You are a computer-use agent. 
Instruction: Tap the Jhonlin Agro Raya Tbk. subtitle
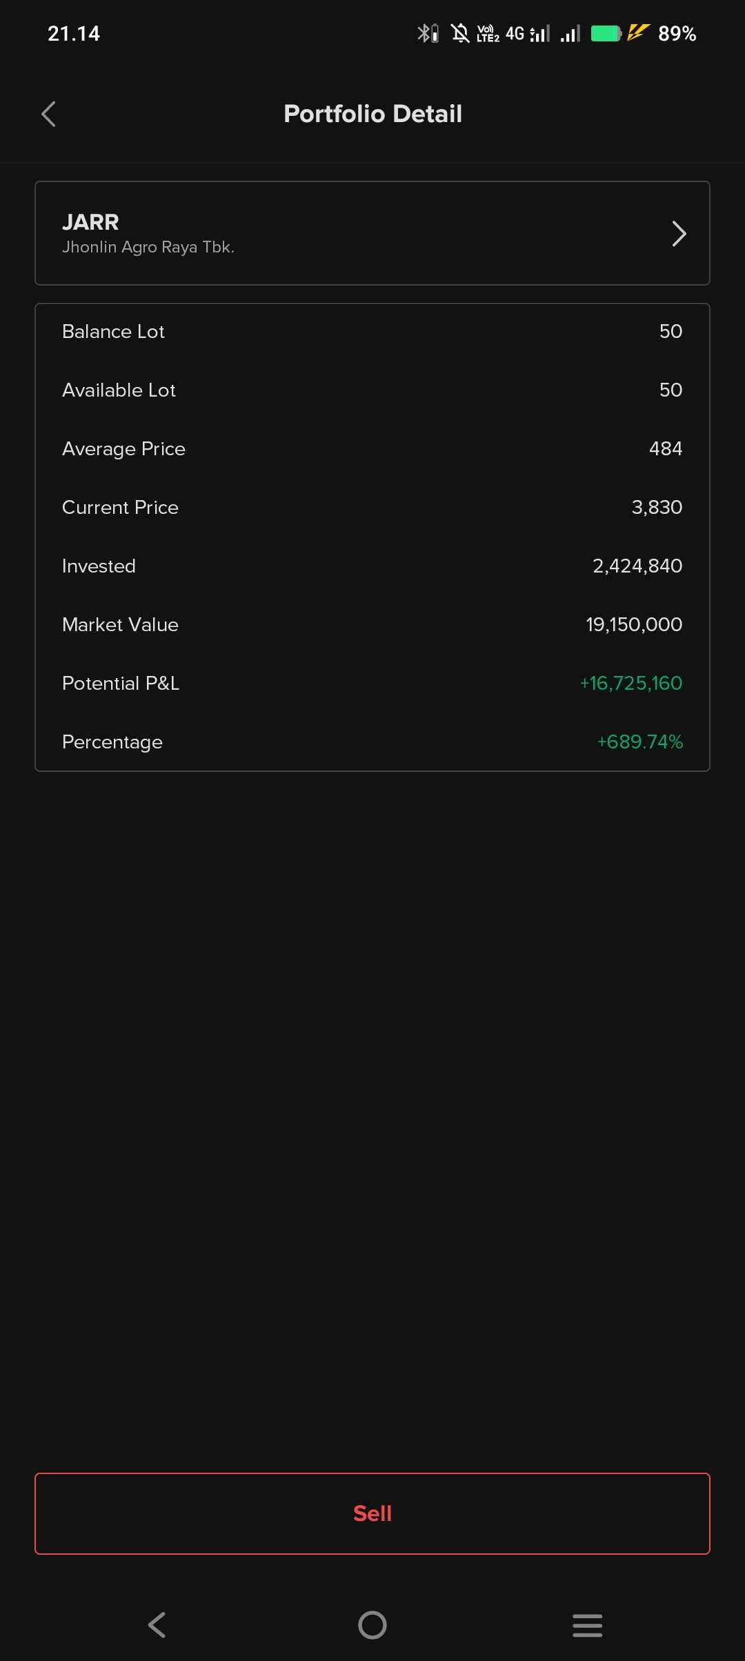148,247
